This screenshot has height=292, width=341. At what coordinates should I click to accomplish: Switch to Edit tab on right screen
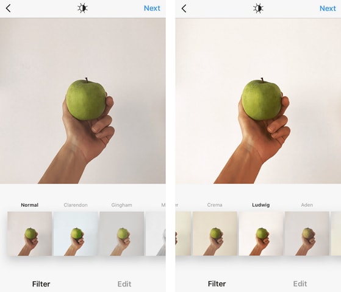coord(300,283)
